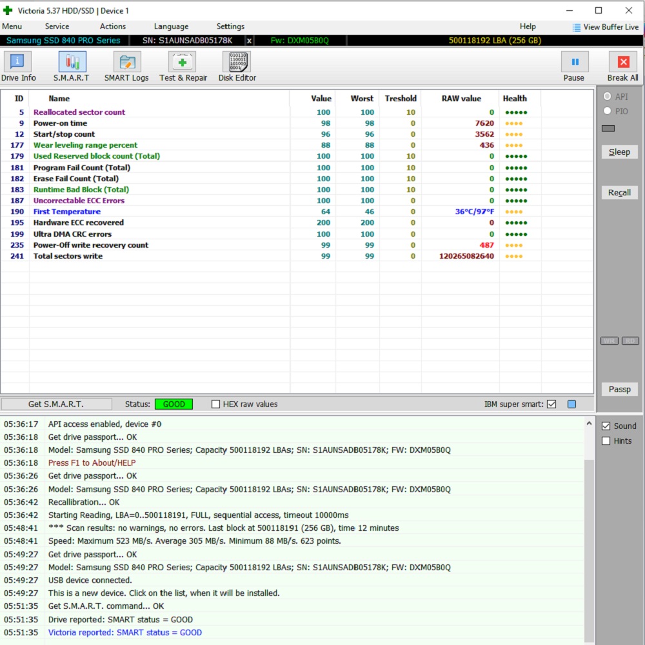Click the blue square next to IBM super smart
This screenshot has height=645, width=645.
[571, 404]
